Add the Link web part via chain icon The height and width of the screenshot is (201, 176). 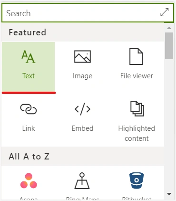pyautogui.click(x=29, y=109)
